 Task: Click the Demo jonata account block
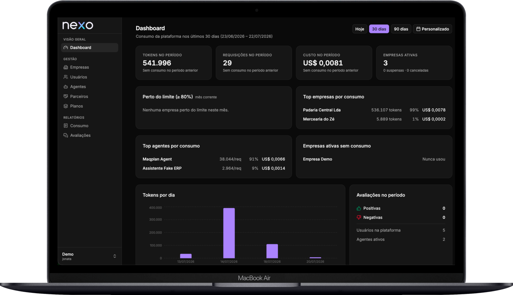[x=89, y=256]
